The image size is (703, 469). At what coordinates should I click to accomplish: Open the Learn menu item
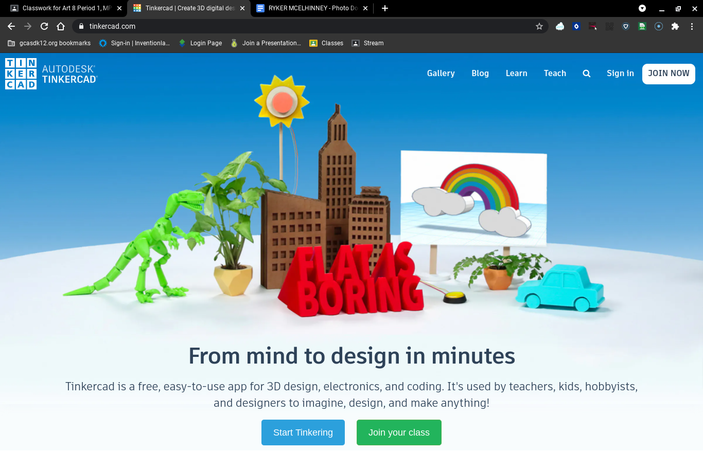click(517, 74)
